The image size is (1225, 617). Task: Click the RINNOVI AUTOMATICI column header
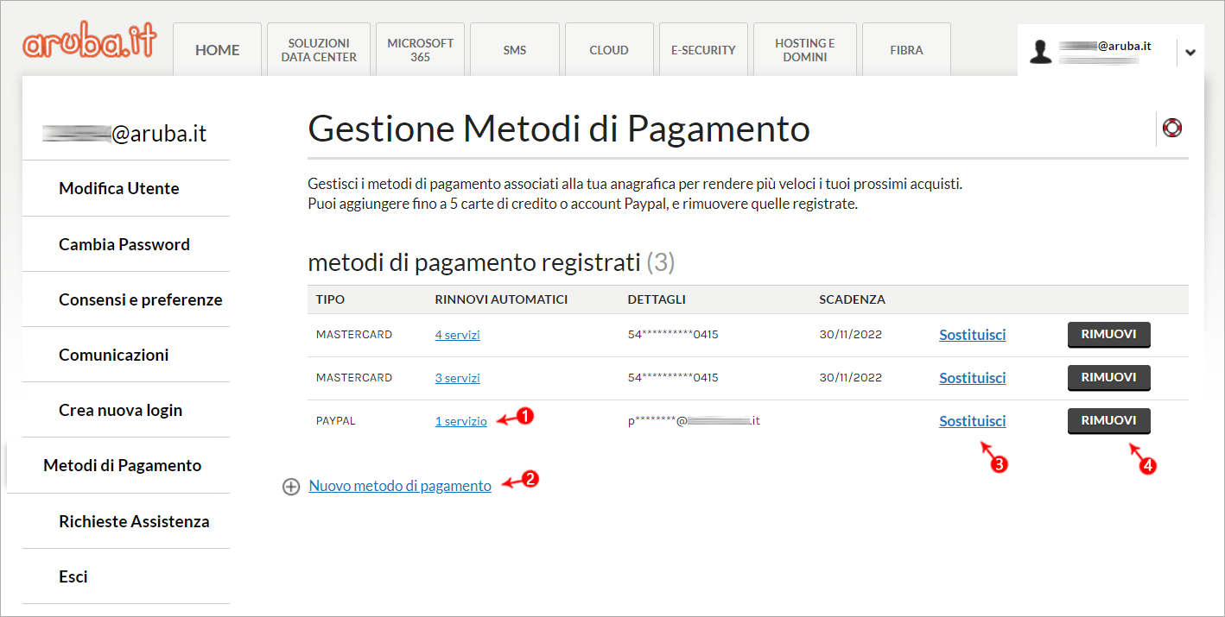coord(501,299)
